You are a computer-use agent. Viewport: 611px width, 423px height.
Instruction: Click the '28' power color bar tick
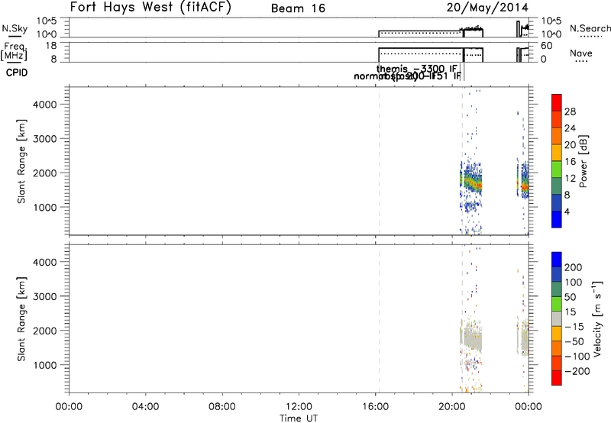[570, 111]
